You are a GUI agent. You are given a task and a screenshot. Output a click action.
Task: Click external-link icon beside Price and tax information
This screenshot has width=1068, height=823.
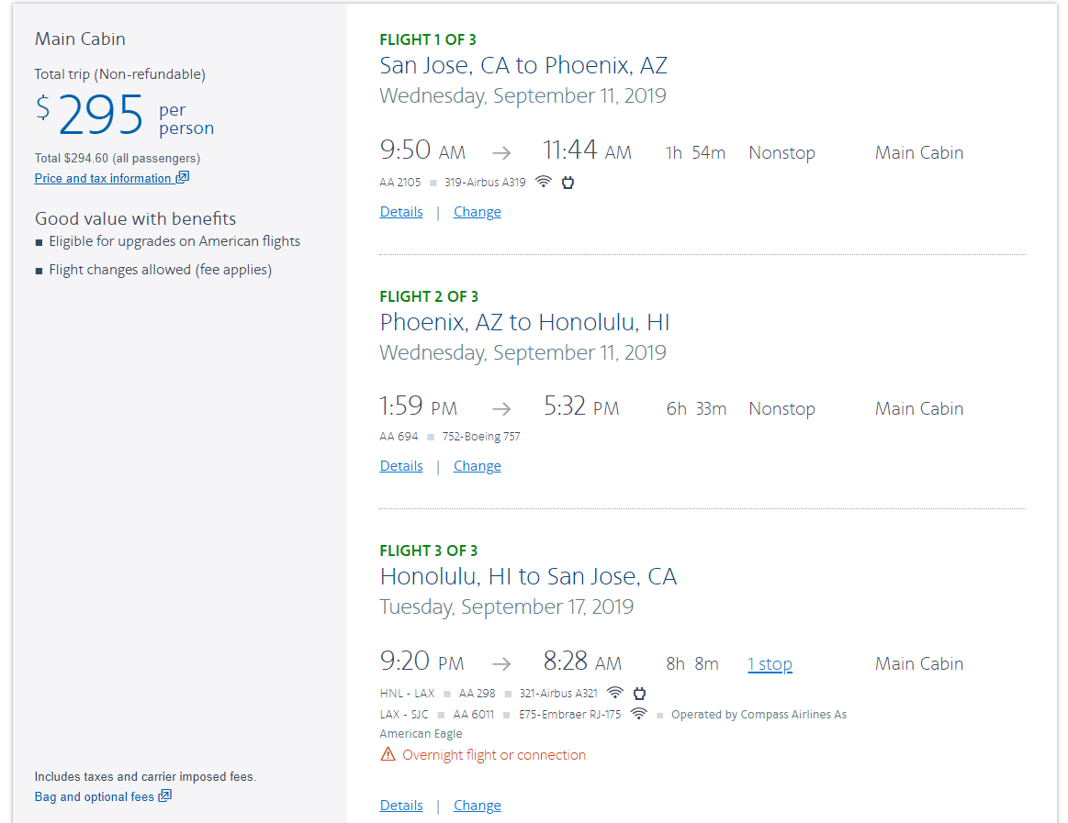click(182, 178)
